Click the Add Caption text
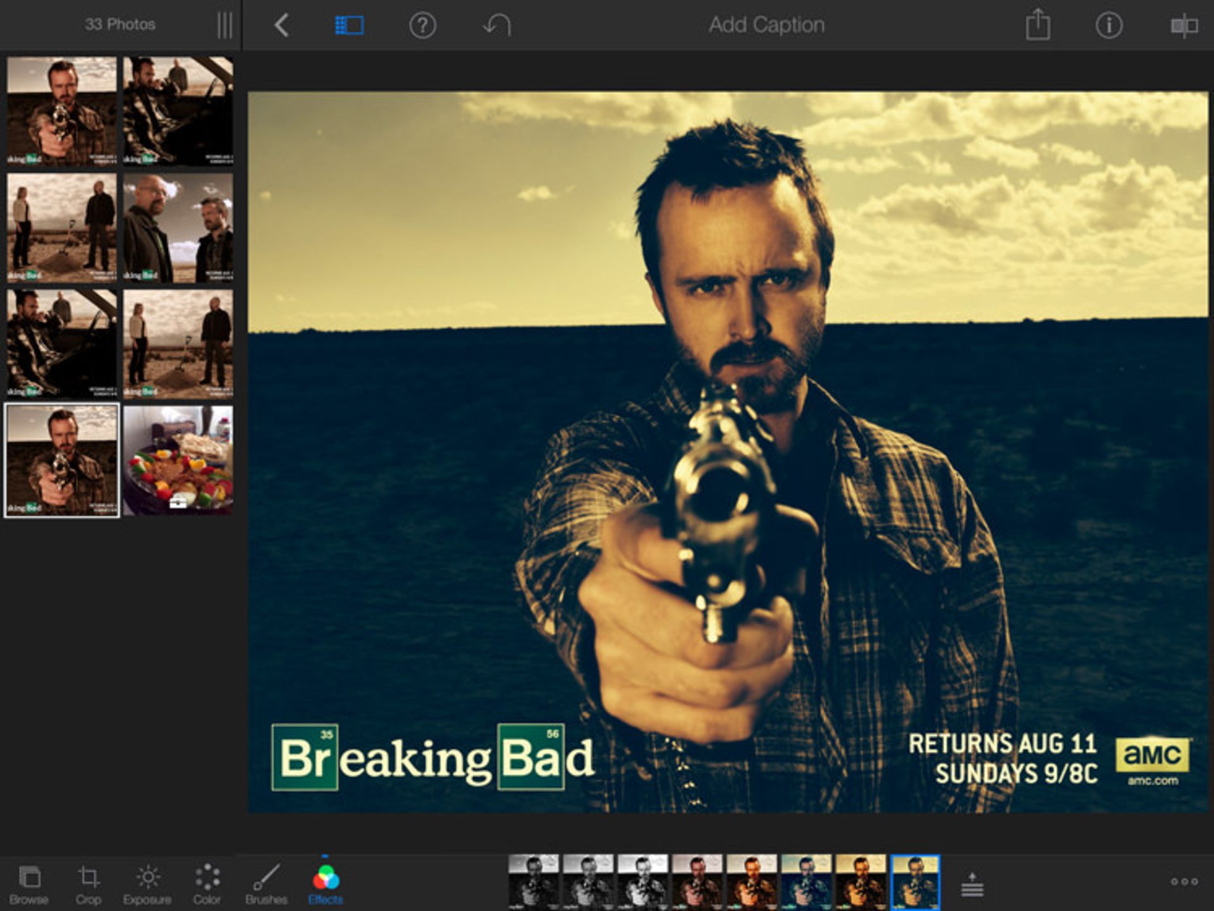The height and width of the screenshot is (911, 1214). pyautogui.click(x=766, y=25)
